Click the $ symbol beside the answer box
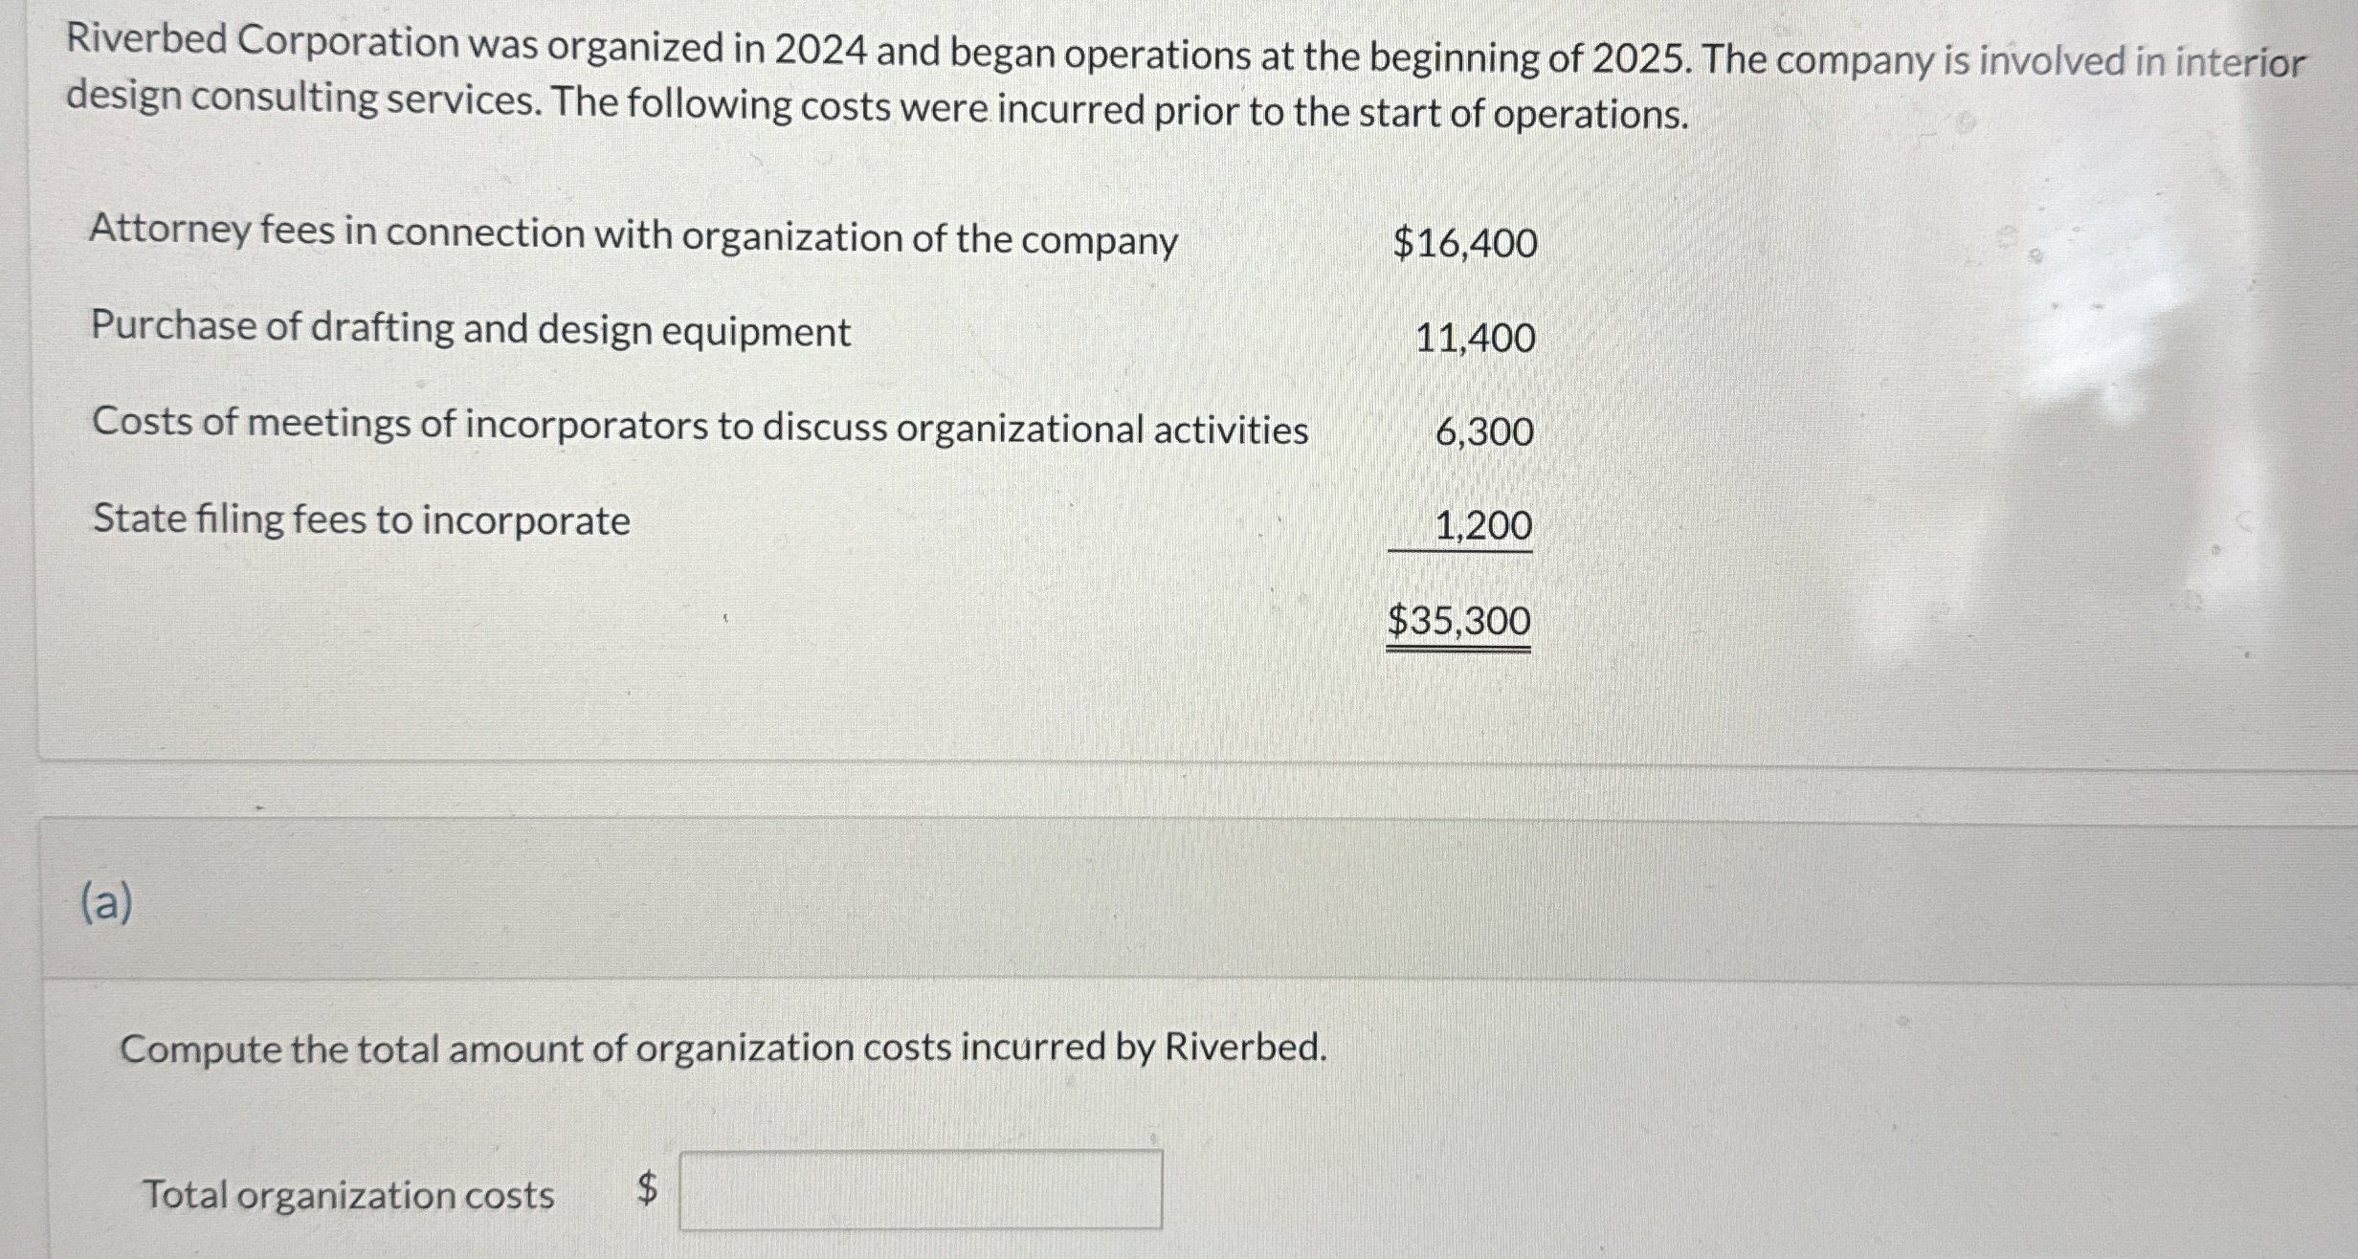The image size is (2358, 1259). point(646,1188)
